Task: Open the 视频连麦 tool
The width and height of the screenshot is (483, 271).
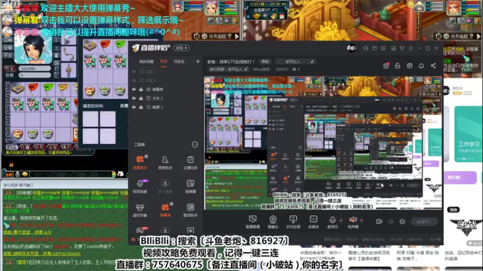Action: pyautogui.click(x=140, y=186)
